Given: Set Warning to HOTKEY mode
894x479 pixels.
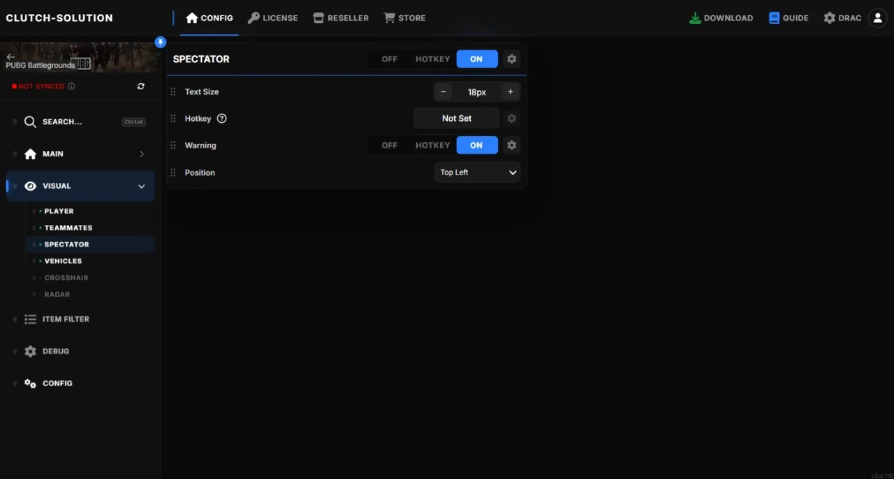Looking at the screenshot, I should tap(432, 145).
